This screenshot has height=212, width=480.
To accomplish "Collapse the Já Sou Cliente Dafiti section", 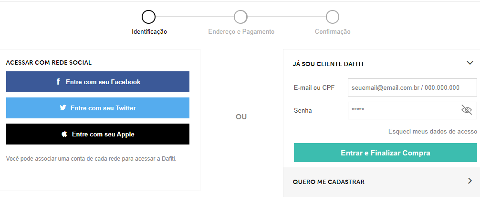I will pyautogui.click(x=470, y=63).
